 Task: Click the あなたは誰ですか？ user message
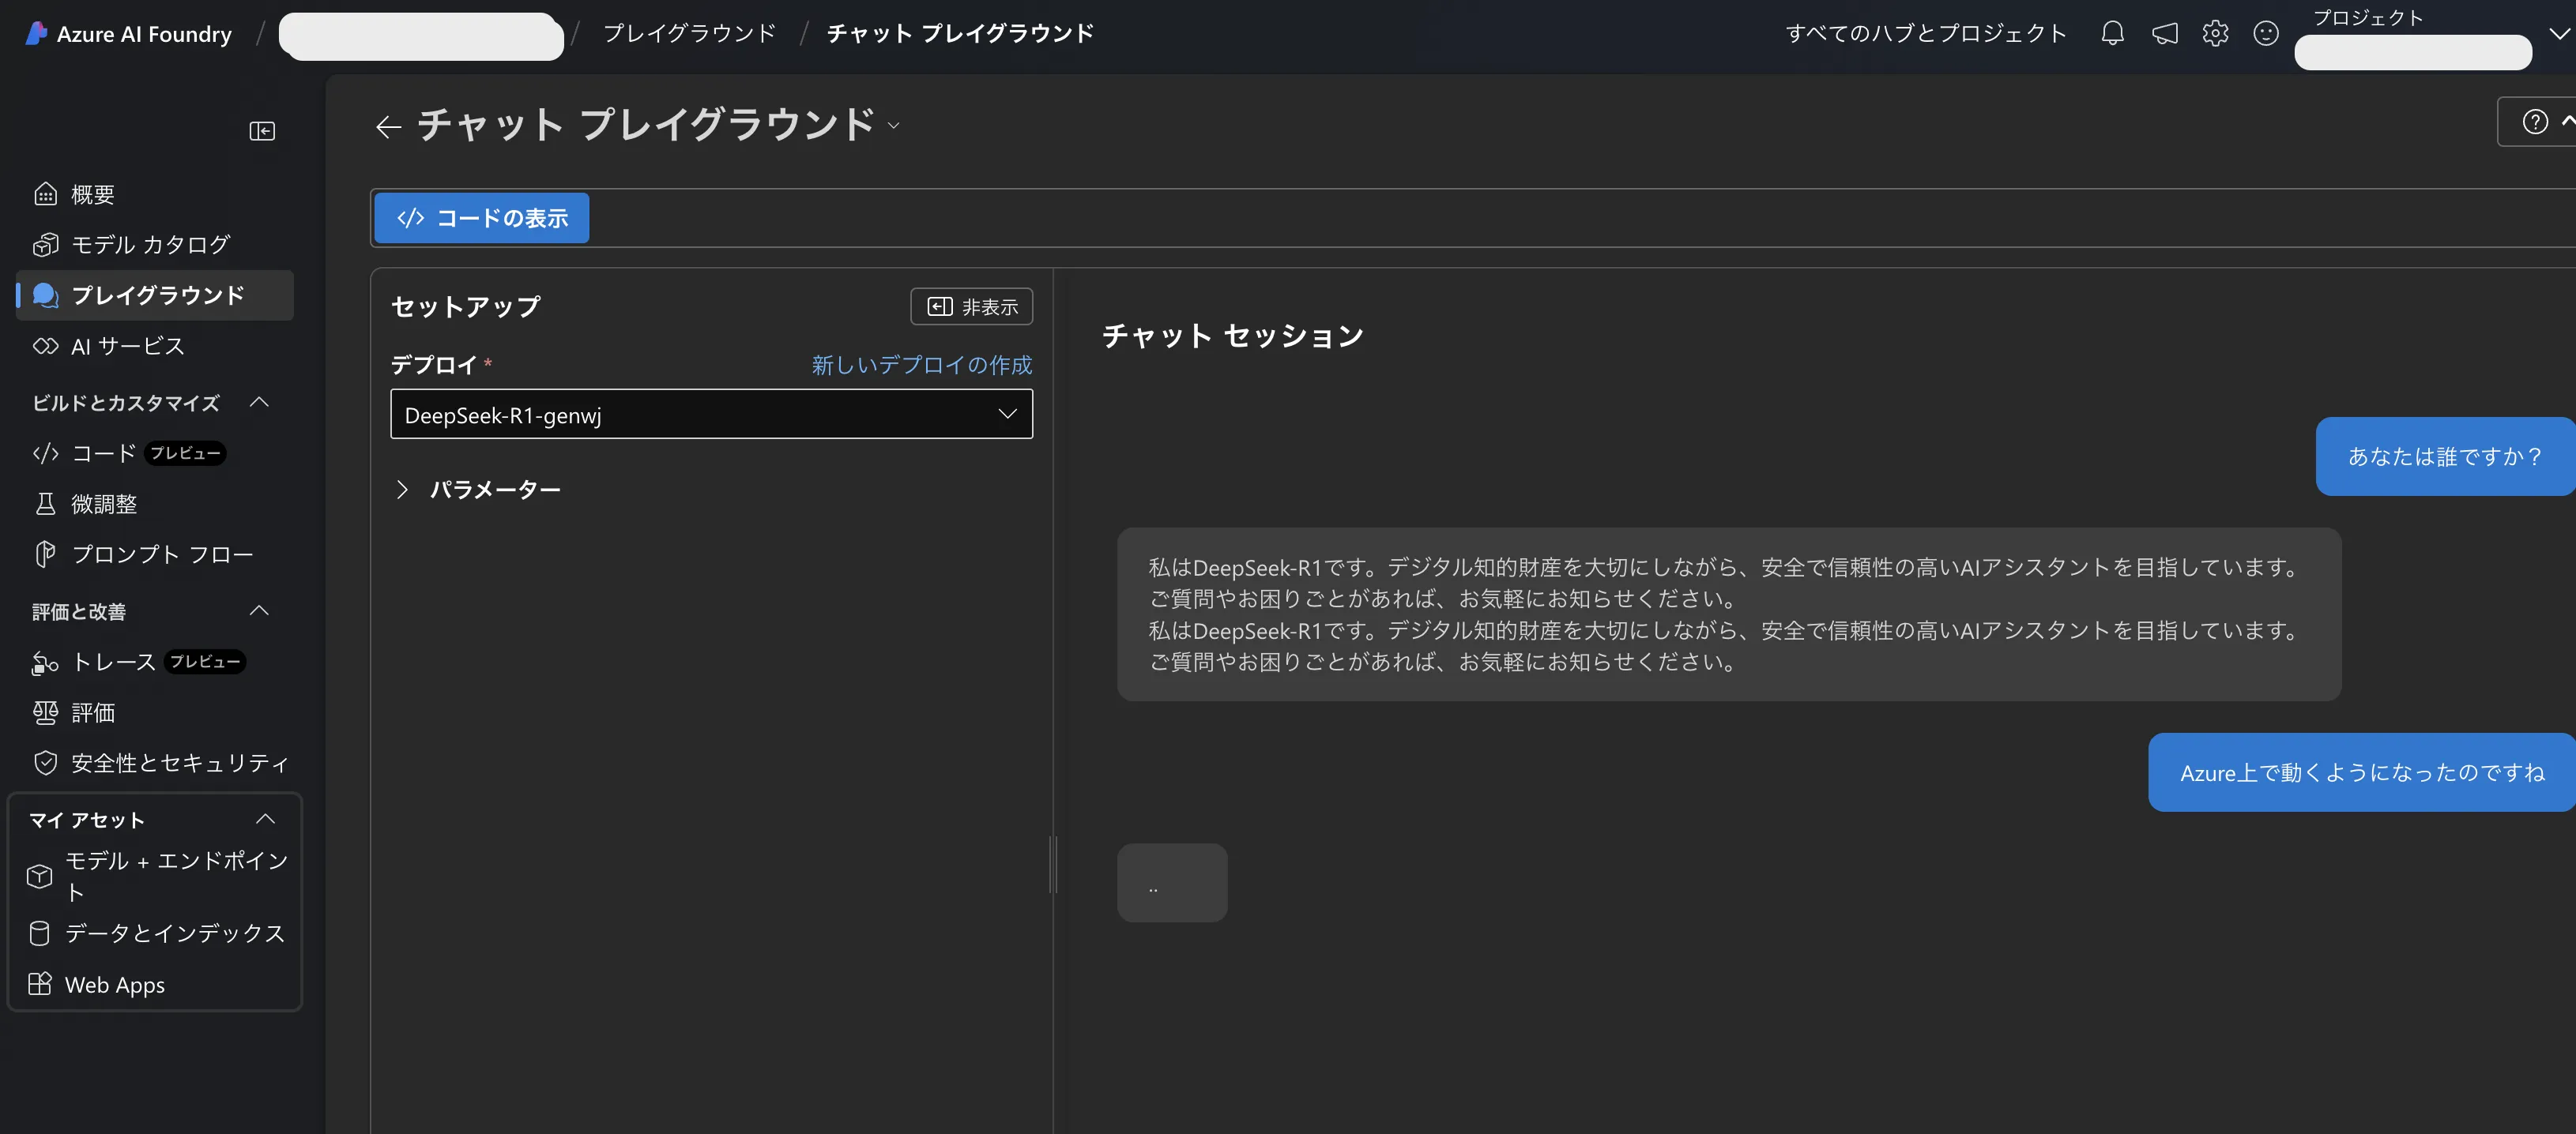point(2445,456)
